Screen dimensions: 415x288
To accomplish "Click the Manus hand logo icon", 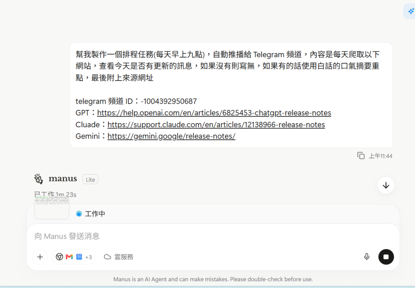I will tap(39, 179).
